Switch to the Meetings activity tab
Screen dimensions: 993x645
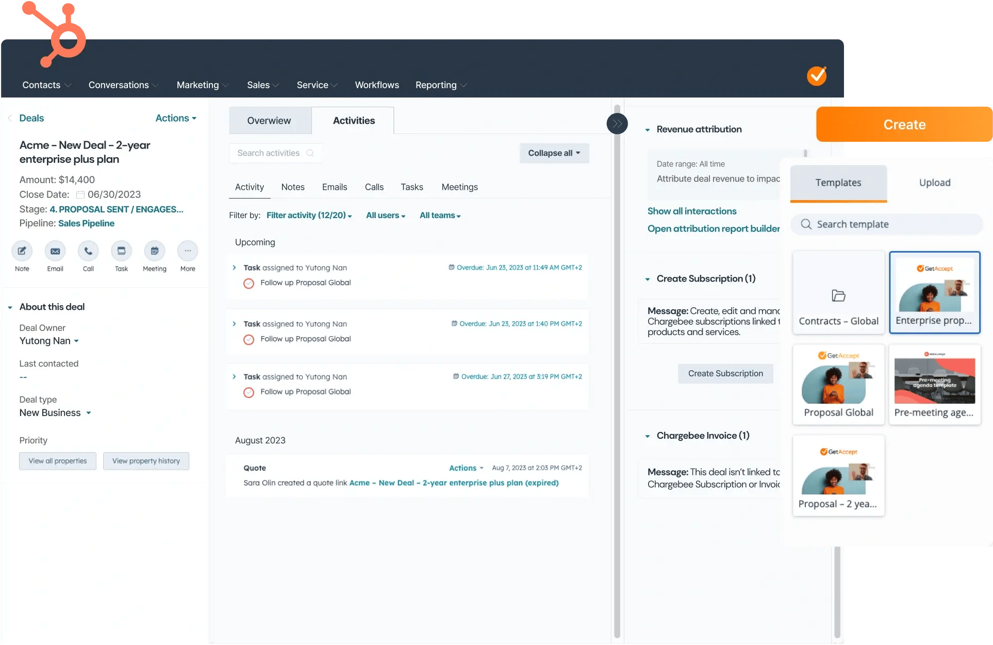(459, 187)
